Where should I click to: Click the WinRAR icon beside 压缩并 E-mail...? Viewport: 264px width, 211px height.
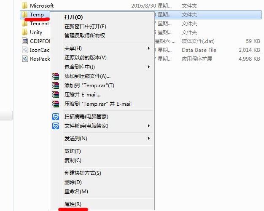pos(56,95)
